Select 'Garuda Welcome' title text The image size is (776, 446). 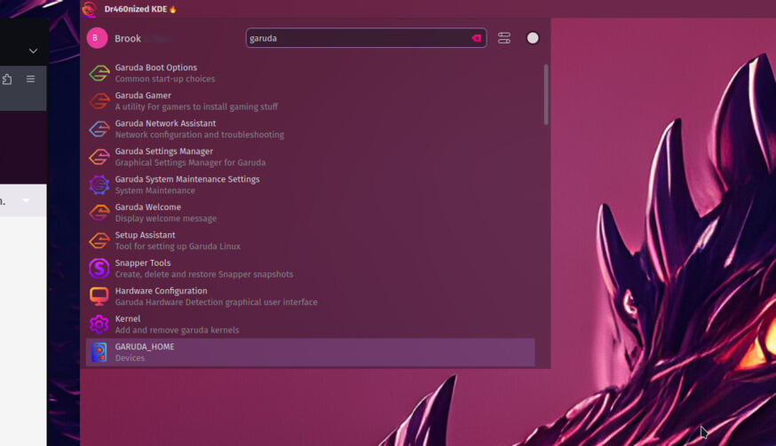coord(148,207)
